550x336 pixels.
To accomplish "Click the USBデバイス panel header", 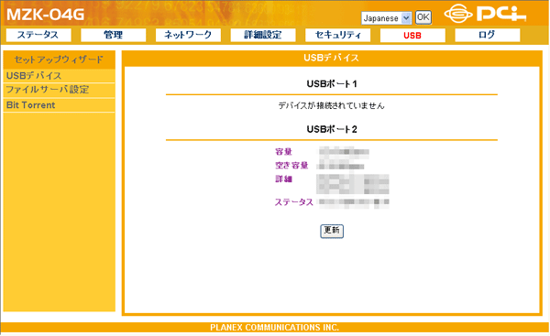I will click(332, 58).
